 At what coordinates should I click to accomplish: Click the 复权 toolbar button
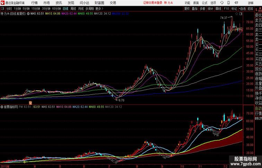click(x=187, y=9)
